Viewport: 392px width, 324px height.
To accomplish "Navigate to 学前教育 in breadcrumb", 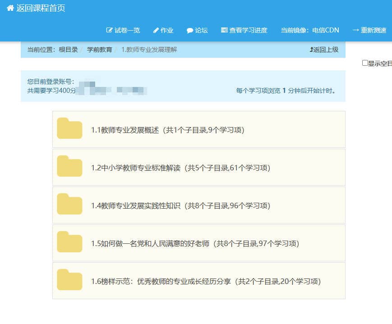I will [99, 50].
